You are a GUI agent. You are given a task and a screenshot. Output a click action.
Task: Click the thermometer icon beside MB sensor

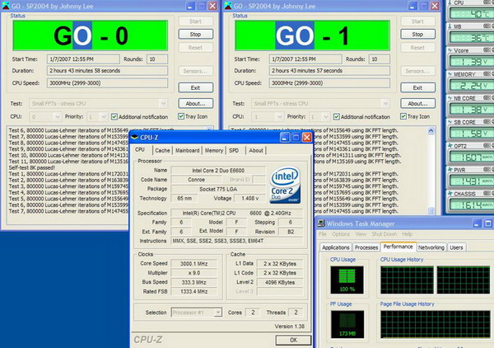pyautogui.click(x=450, y=26)
